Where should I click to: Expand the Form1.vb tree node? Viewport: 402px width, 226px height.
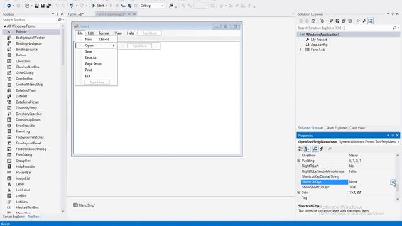[x=300, y=50]
